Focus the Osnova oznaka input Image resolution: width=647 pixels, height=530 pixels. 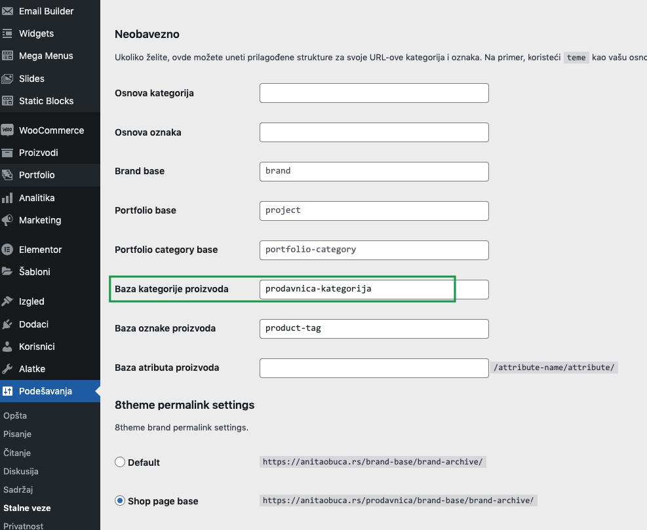[x=374, y=132]
